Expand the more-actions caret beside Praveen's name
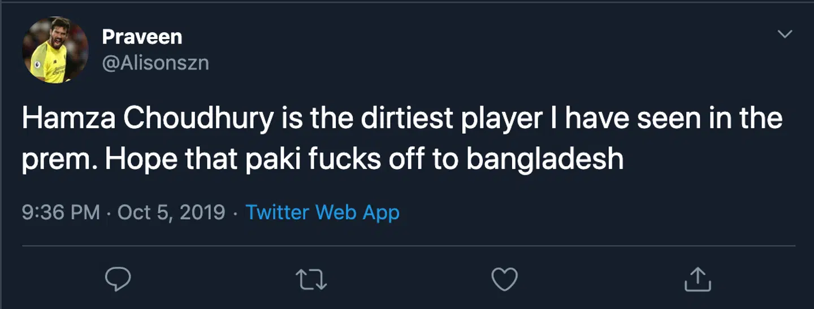Viewport: 814px width, 309px height. click(785, 34)
